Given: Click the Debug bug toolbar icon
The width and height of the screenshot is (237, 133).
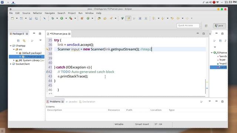Looking at the screenshot, I should click(53, 18).
